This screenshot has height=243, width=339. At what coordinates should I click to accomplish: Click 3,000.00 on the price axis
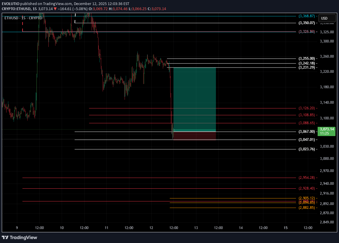(x=327, y=159)
